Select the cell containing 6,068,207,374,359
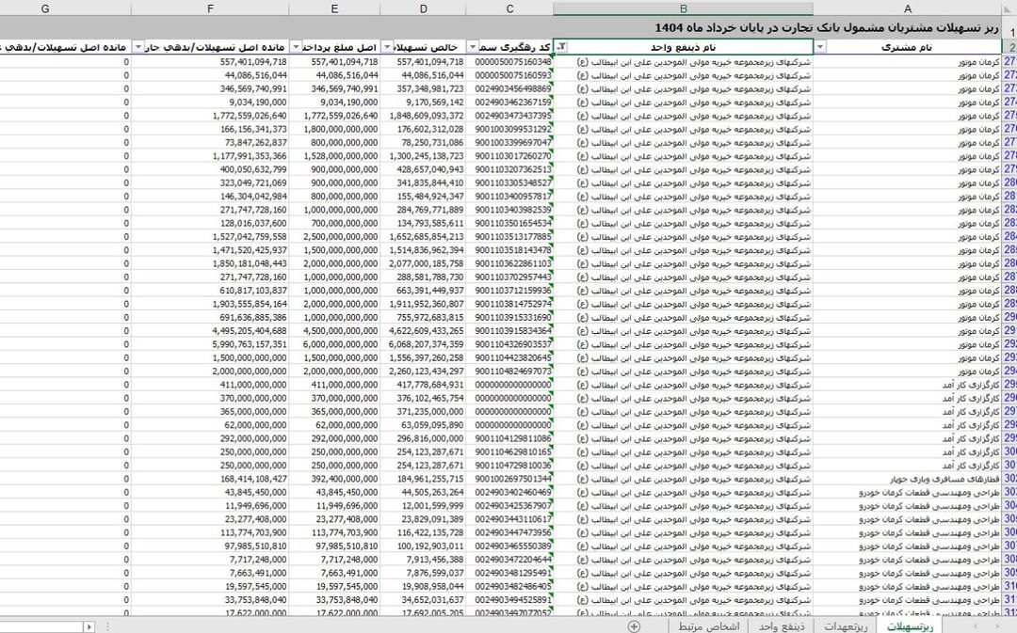Image resolution: width=1017 pixels, height=633 pixels. [x=424, y=344]
